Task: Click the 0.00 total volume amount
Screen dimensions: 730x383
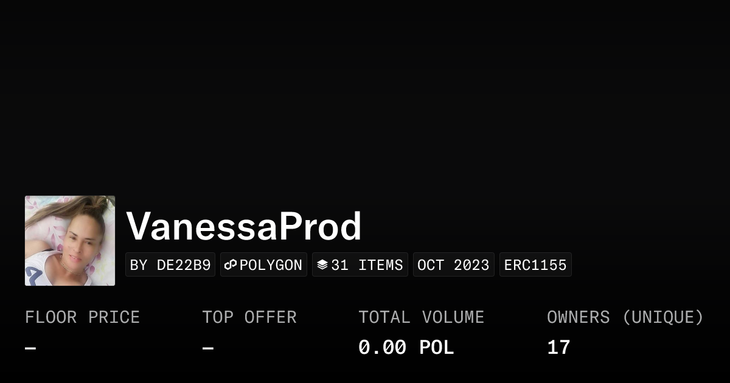Action: coord(382,348)
